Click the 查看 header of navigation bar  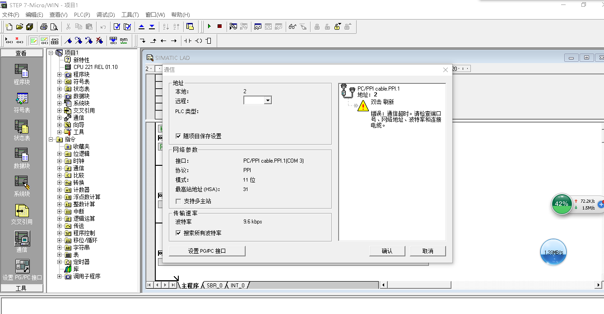[x=22, y=53]
